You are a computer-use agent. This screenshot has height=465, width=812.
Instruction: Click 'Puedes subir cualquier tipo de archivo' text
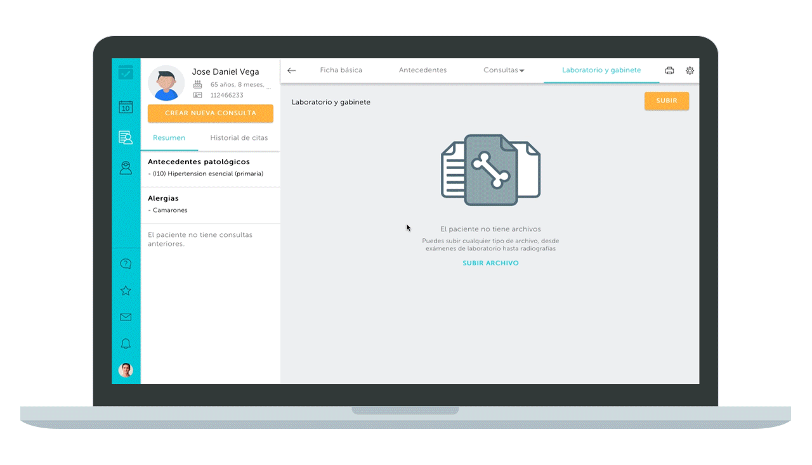[x=490, y=245]
